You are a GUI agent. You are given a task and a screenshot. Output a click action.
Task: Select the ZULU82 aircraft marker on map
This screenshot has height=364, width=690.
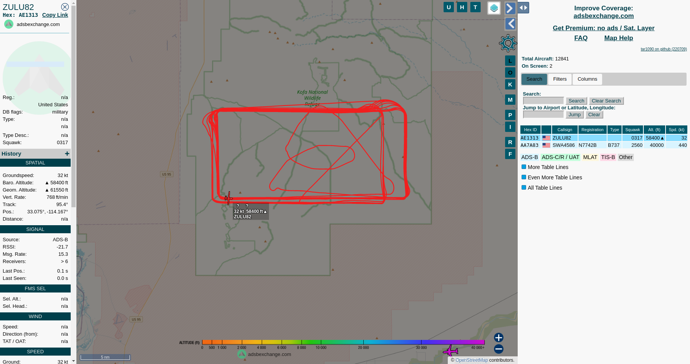pyautogui.click(x=228, y=198)
